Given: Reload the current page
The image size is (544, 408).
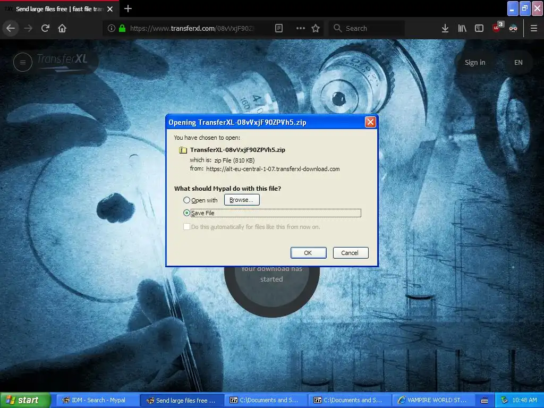Looking at the screenshot, I should coord(45,28).
